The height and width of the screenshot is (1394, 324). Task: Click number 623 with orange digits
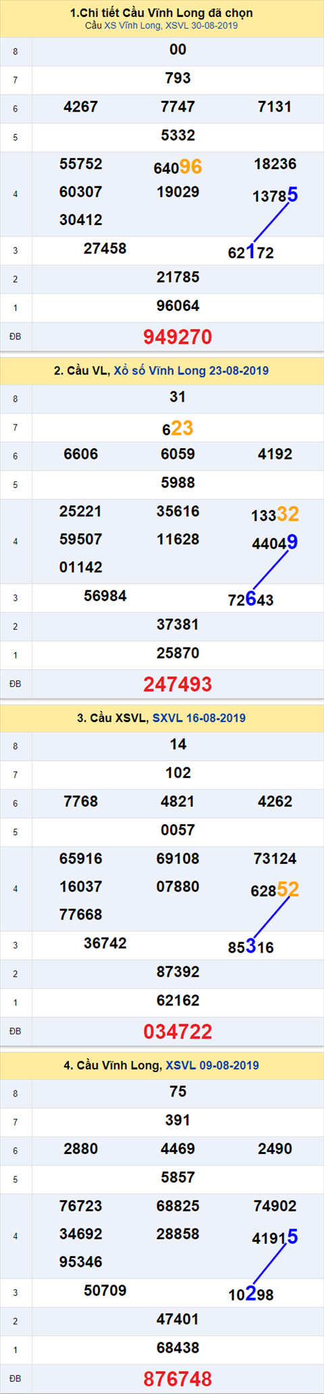(x=178, y=429)
